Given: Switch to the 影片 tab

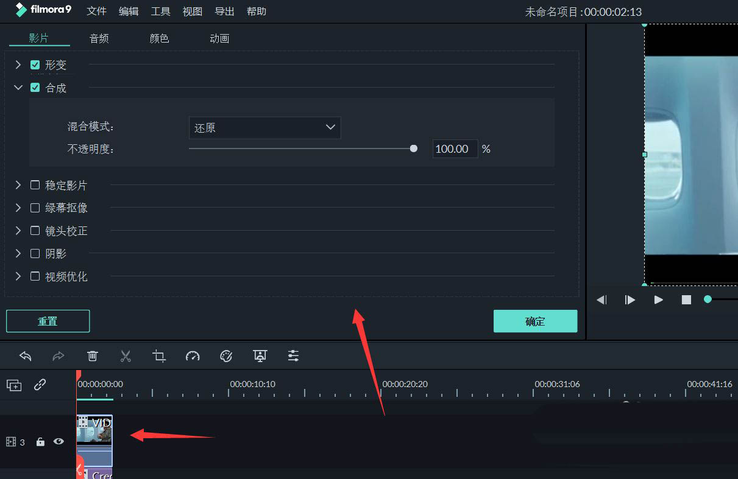Looking at the screenshot, I should tap(39, 38).
